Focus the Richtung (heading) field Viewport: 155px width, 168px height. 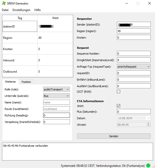coord(56,115)
